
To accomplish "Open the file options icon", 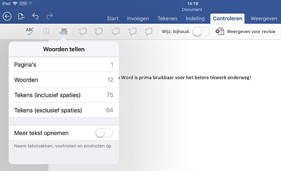I will [x=21, y=16].
